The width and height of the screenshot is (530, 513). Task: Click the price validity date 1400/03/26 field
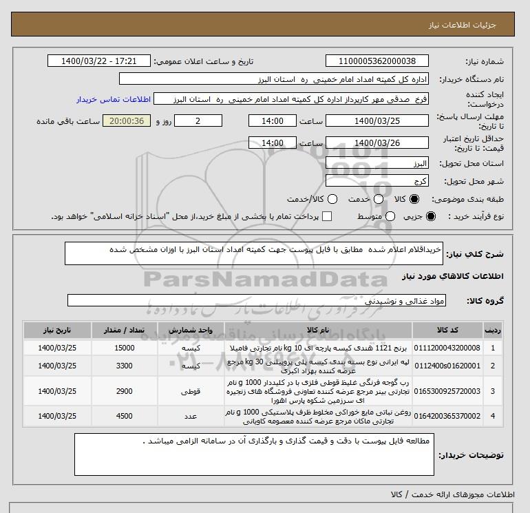(x=377, y=143)
